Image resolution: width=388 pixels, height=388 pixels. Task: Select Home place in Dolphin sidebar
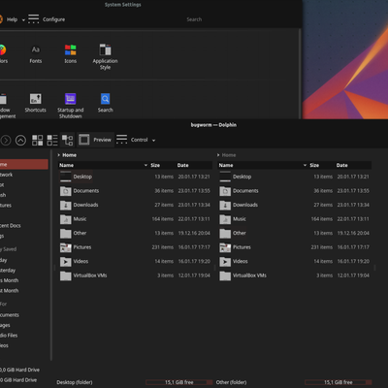click(x=24, y=164)
